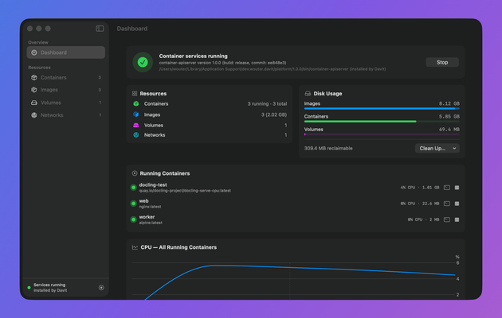Open terminal for worker container
Viewport: 502px width, 318px height.
click(x=446, y=219)
